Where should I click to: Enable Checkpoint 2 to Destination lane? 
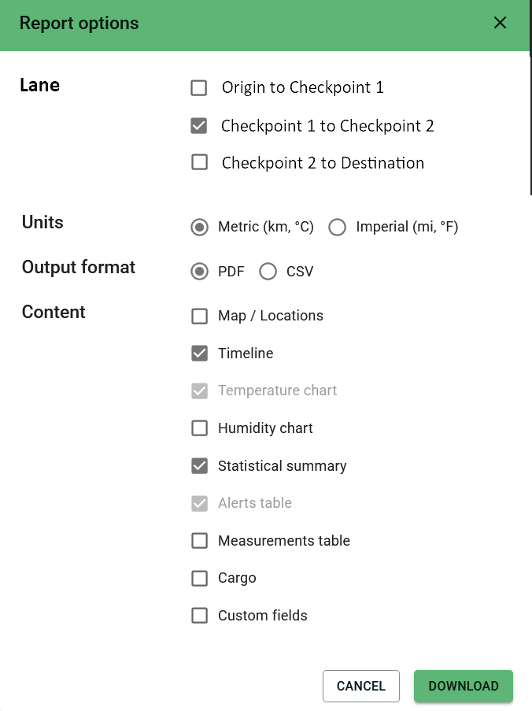pyautogui.click(x=199, y=163)
